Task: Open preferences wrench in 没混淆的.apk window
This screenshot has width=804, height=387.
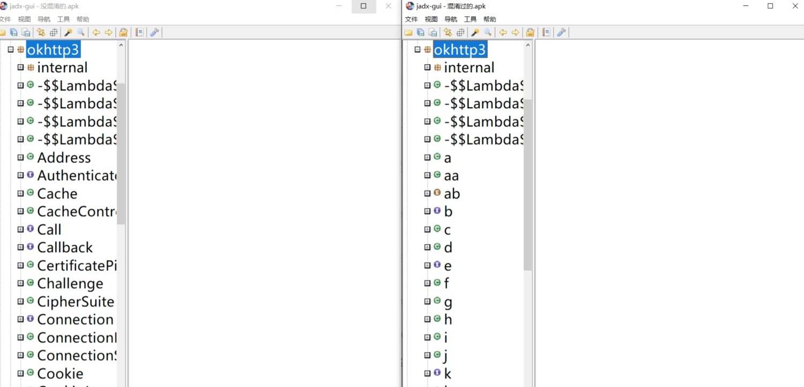Action: [154, 33]
